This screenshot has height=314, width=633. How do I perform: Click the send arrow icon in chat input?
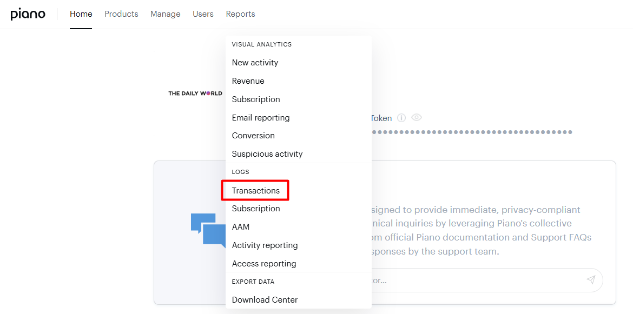coord(591,280)
